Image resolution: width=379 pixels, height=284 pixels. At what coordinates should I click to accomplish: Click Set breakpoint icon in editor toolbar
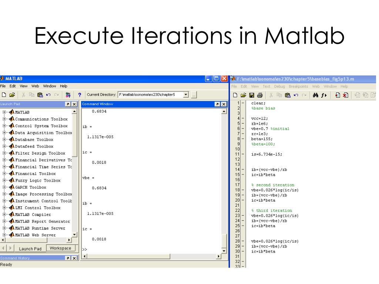click(x=338, y=95)
